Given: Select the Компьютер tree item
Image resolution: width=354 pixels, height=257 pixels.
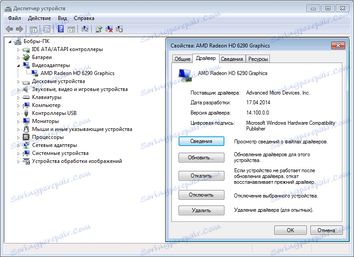Looking at the screenshot, I should [46, 105].
